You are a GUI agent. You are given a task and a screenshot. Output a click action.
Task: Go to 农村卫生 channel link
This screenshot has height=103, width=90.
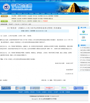pyautogui.click(x=35, y=16)
